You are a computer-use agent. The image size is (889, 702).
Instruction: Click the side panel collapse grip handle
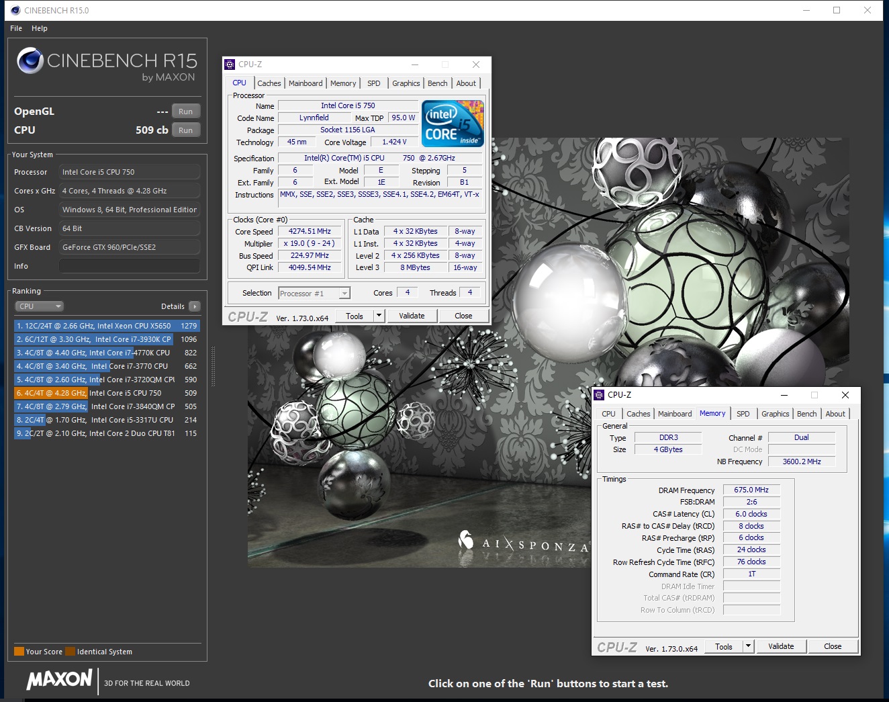214,366
